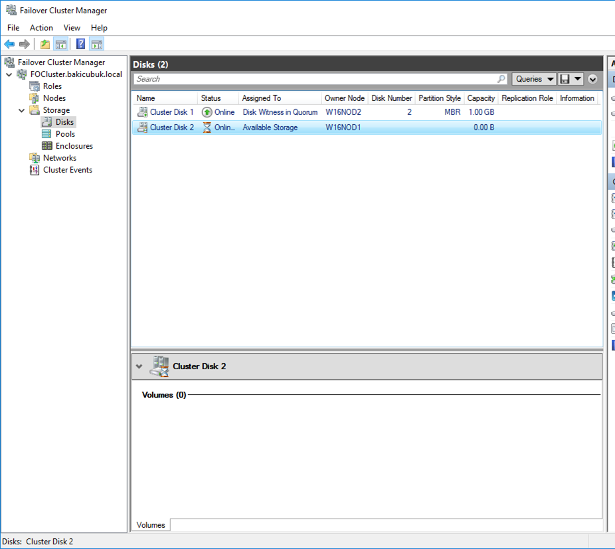
Task: Open the File menu
Action: pos(13,28)
